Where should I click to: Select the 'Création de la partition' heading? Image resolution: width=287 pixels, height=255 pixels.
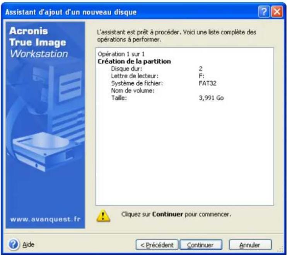click(x=134, y=61)
